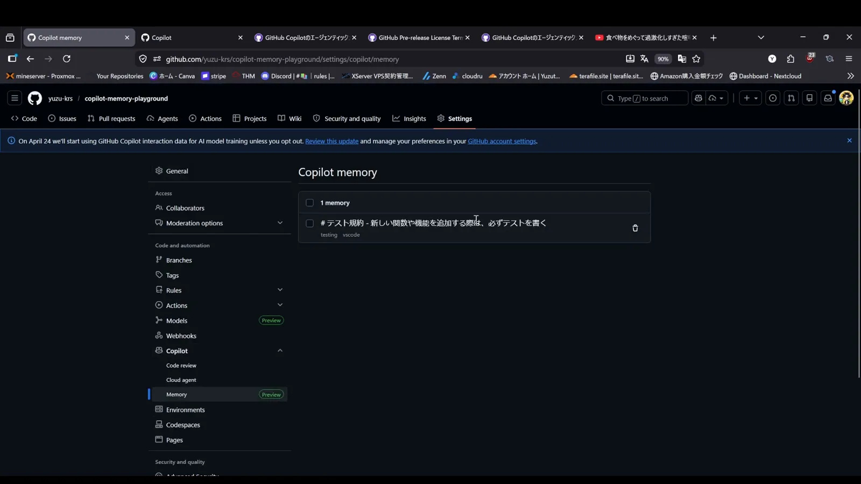Open the notifications inbox icon

[x=828, y=98]
